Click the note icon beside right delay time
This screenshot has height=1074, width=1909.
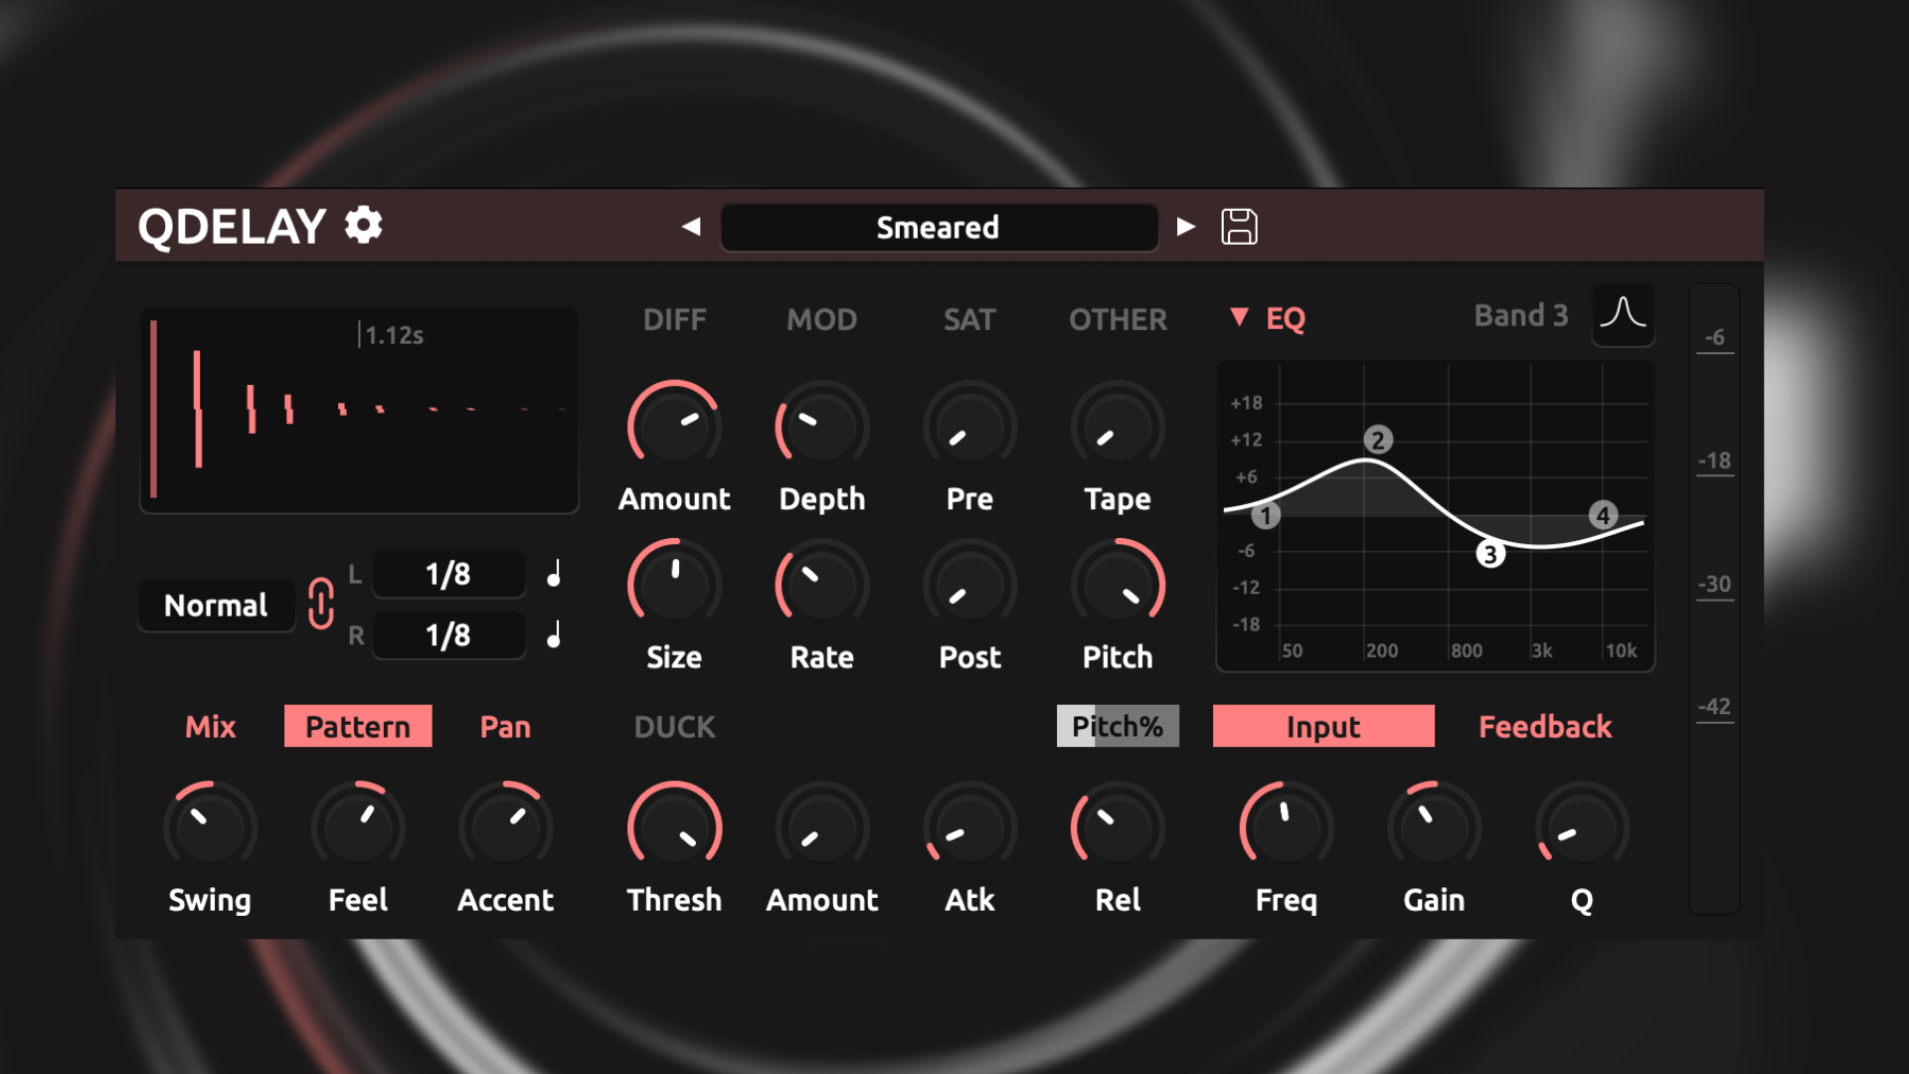pyautogui.click(x=555, y=634)
